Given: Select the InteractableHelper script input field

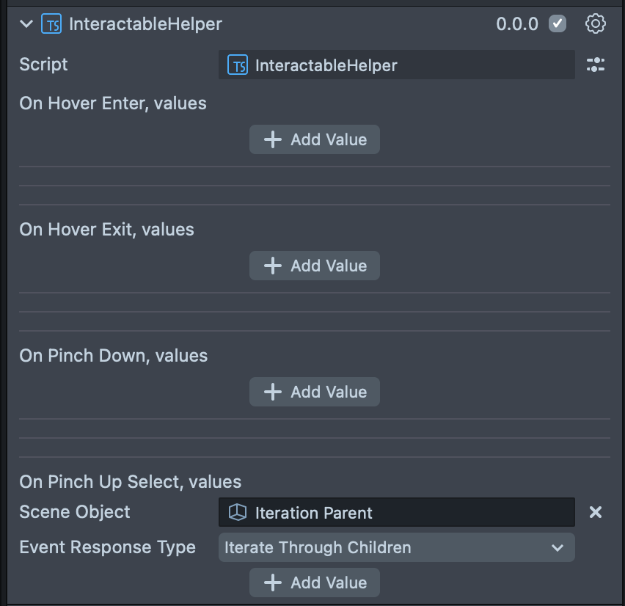Looking at the screenshot, I should click(x=396, y=65).
